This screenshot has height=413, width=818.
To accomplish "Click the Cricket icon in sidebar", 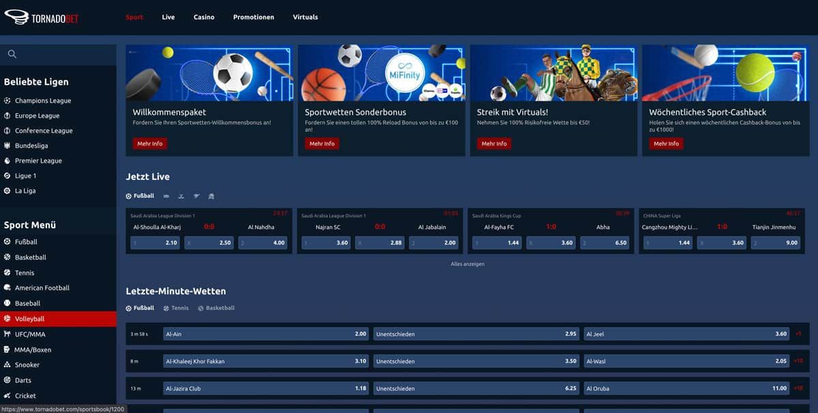I will click(x=7, y=396).
